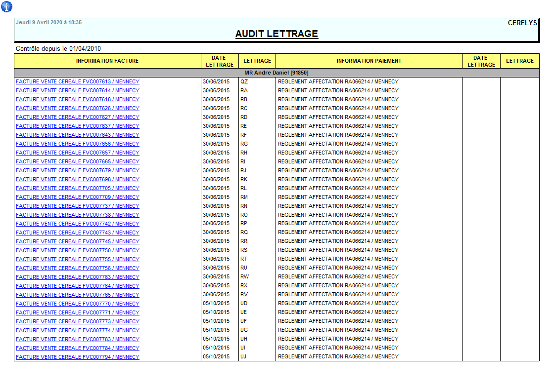Click the AUDIT LETTRAGE report title

[276, 34]
